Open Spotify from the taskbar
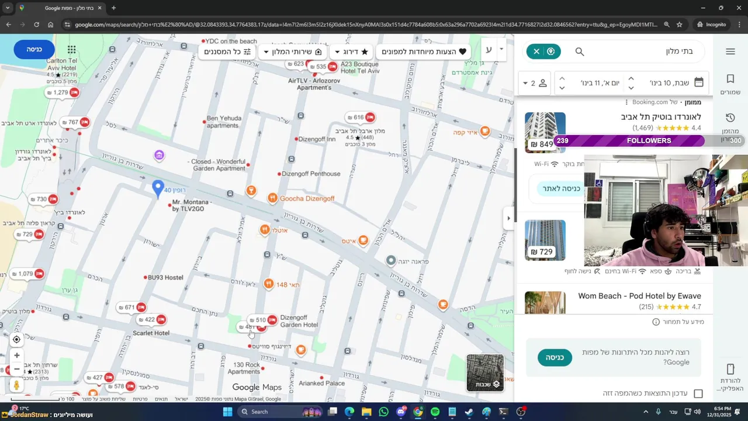Image resolution: width=748 pixels, height=421 pixels. click(435, 412)
